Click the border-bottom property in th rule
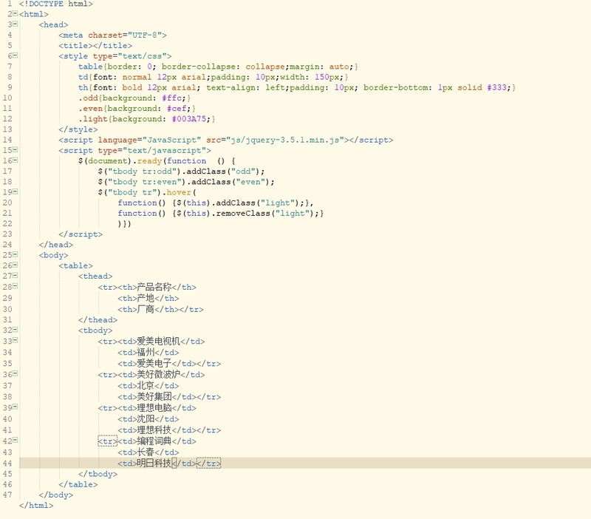 point(395,87)
